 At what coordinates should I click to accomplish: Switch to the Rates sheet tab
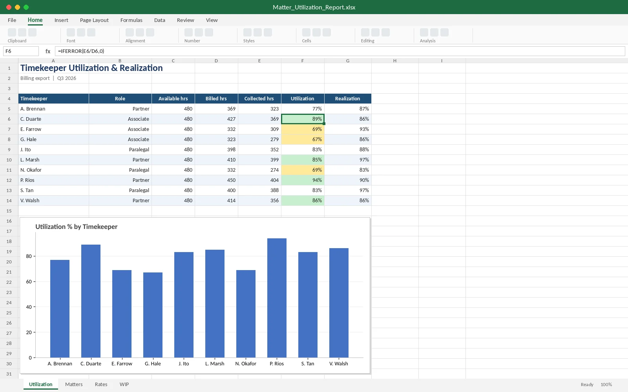coord(101,384)
